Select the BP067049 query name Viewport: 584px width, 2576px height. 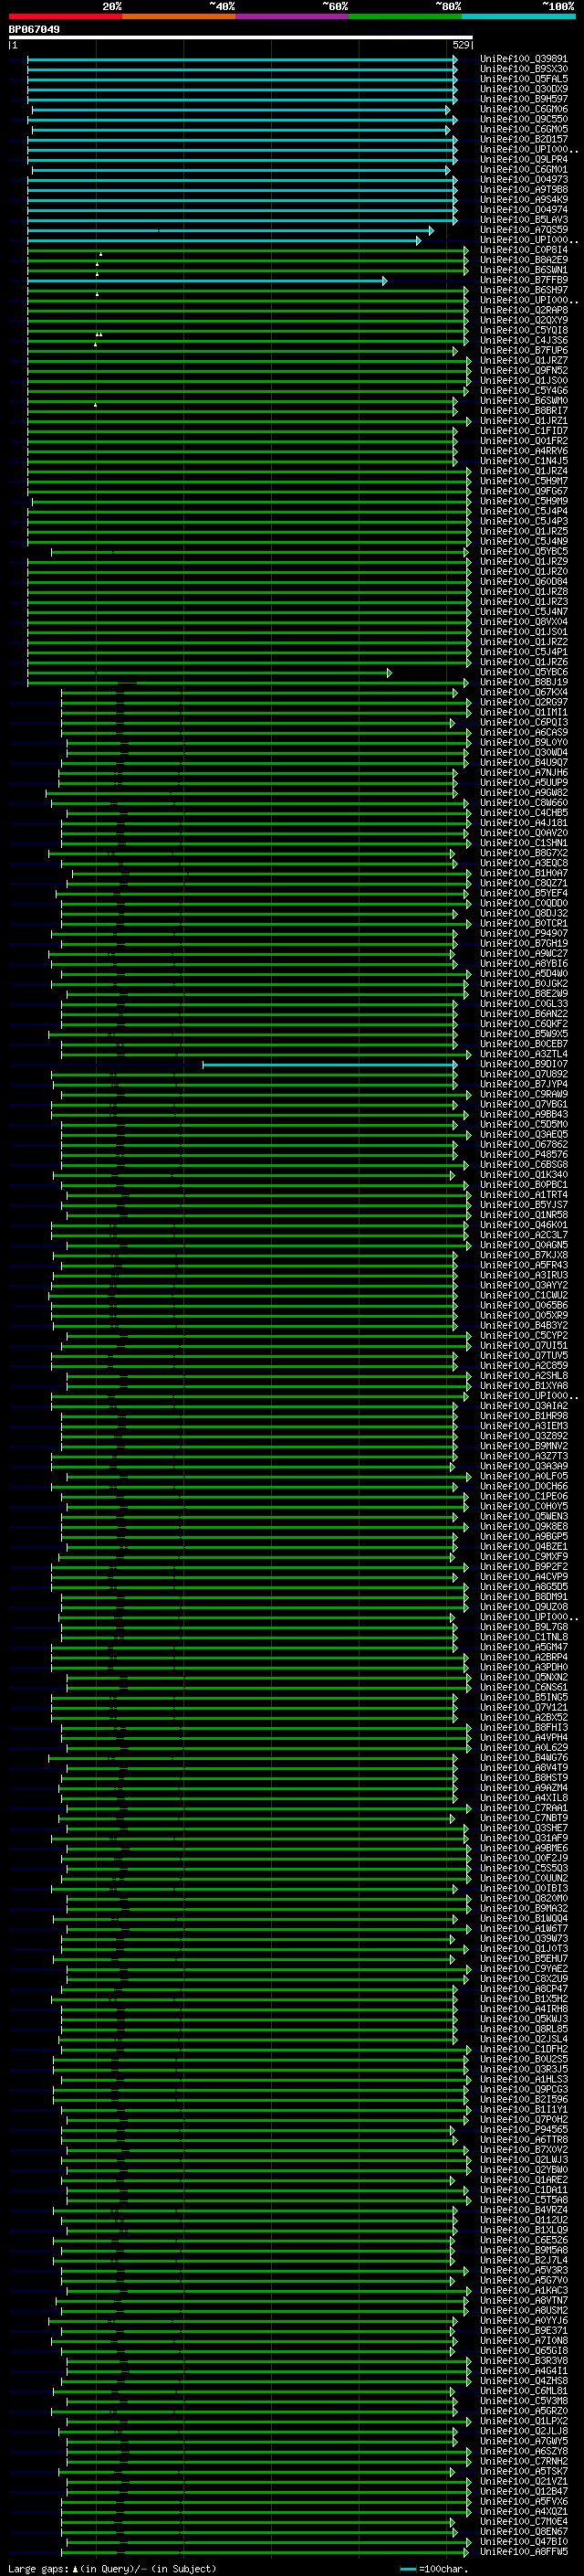34,30
